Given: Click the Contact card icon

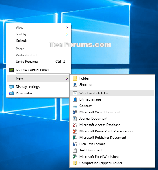Looking at the screenshot, I should 75,106.
